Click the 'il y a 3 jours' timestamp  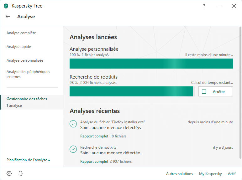point(223,147)
